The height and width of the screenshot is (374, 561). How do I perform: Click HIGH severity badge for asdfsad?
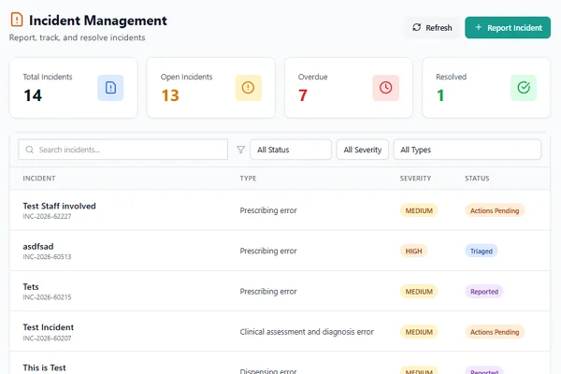[x=413, y=252]
